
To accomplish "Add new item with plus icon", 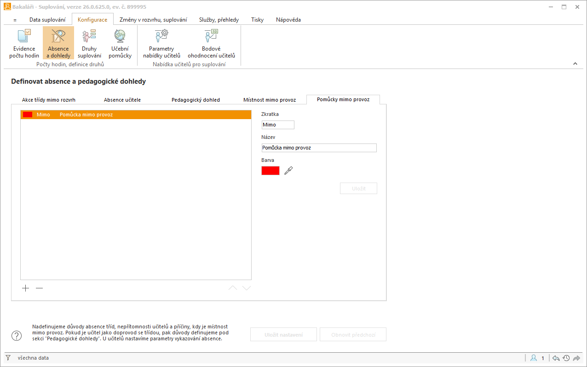I will coord(26,288).
